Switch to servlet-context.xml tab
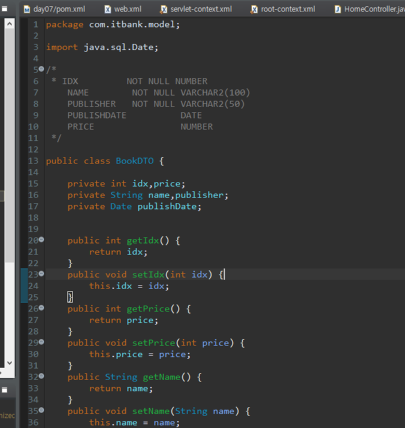405x428 pixels. coord(197,10)
